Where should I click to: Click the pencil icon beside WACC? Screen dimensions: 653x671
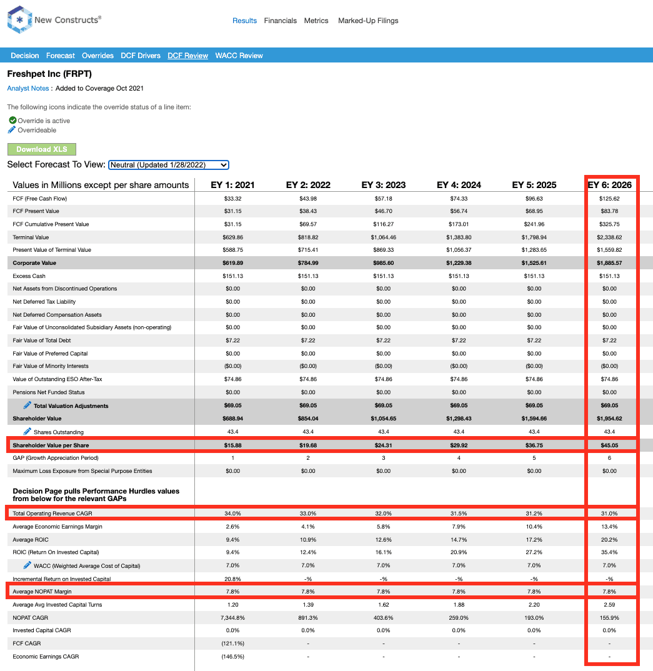[27, 565]
